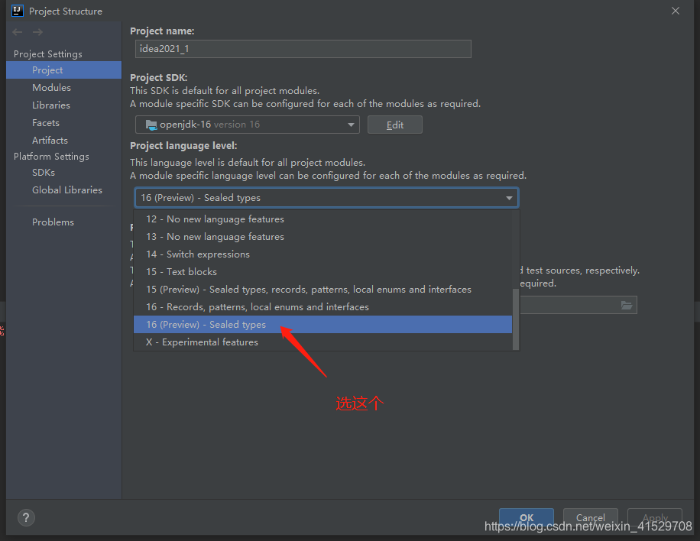Choose '15 - Text blocks' level
Viewport: 700px width, 541px height.
(322, 272)
